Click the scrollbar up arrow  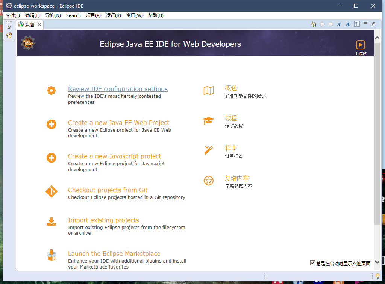[x=377, y=38]
